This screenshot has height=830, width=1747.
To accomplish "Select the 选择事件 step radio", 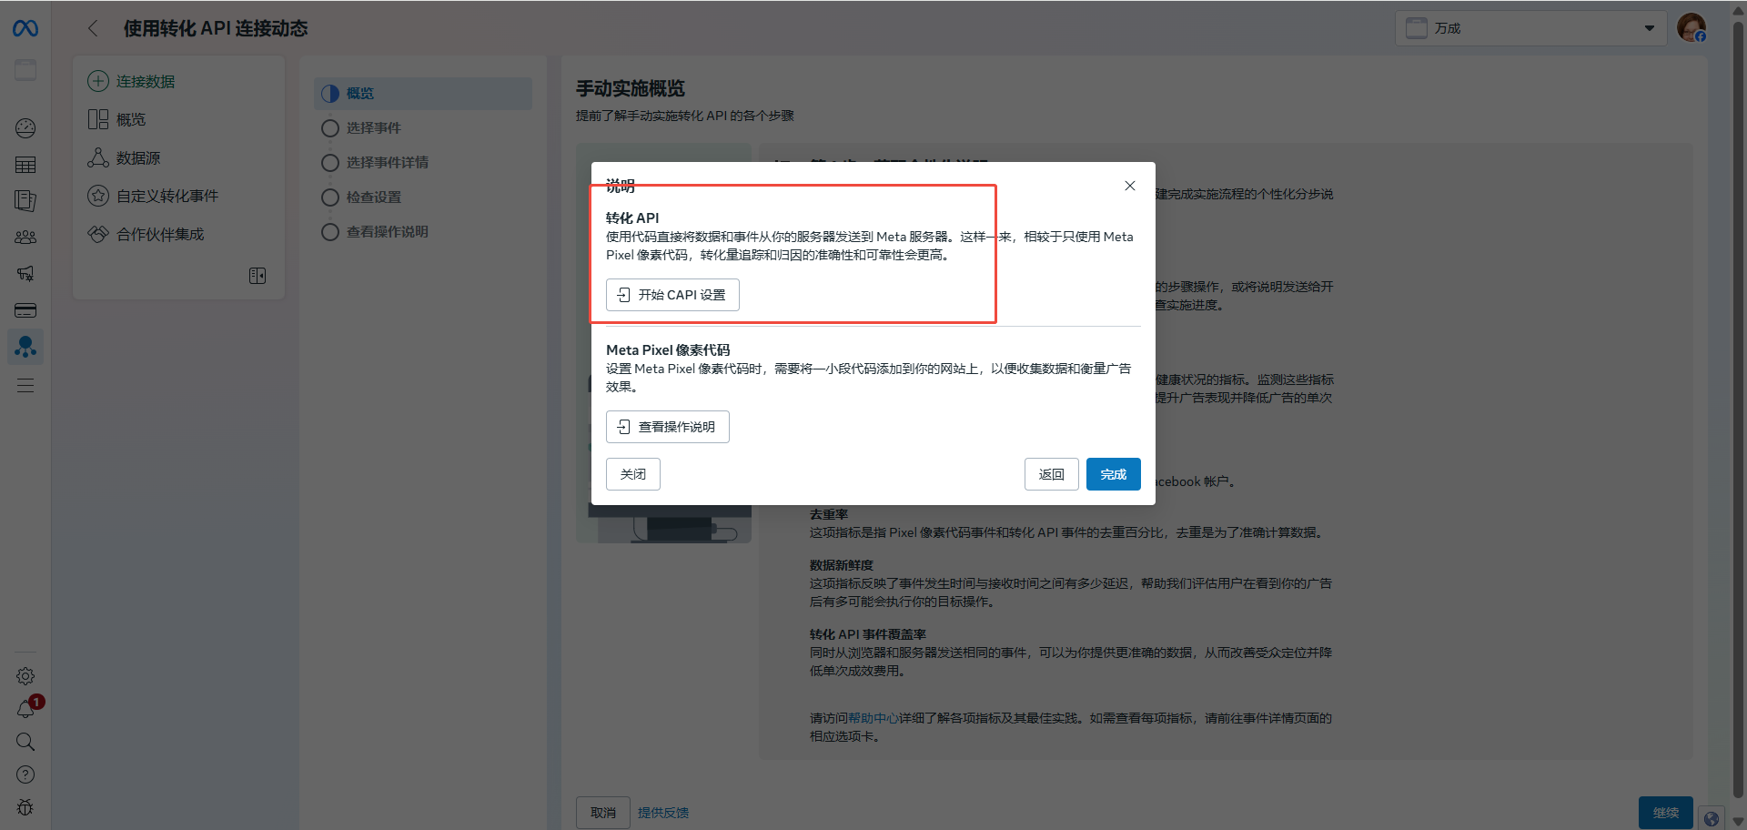I will pyautogui.click(x=330, y=128).
